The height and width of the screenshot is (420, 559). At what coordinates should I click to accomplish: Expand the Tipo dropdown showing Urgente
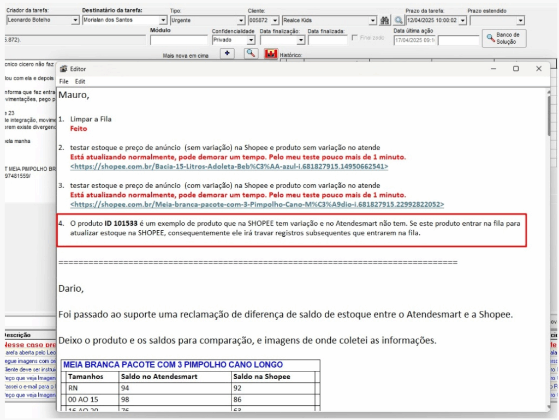tap(241, 21)
